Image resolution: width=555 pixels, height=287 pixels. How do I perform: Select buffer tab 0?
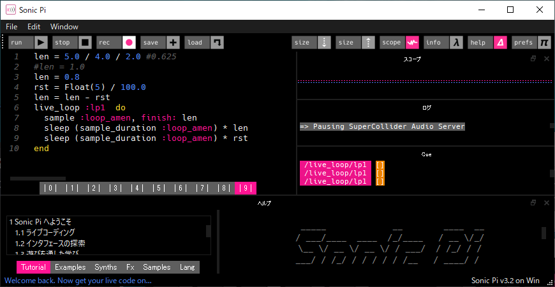tap(51, 188)
